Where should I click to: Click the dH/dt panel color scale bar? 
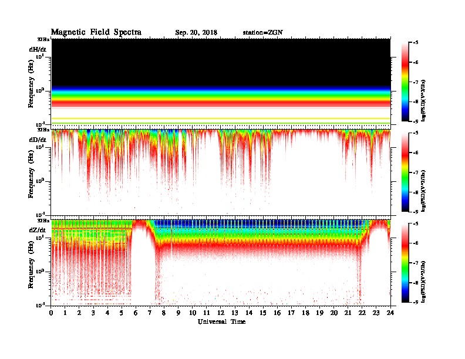tap(405, 82)
